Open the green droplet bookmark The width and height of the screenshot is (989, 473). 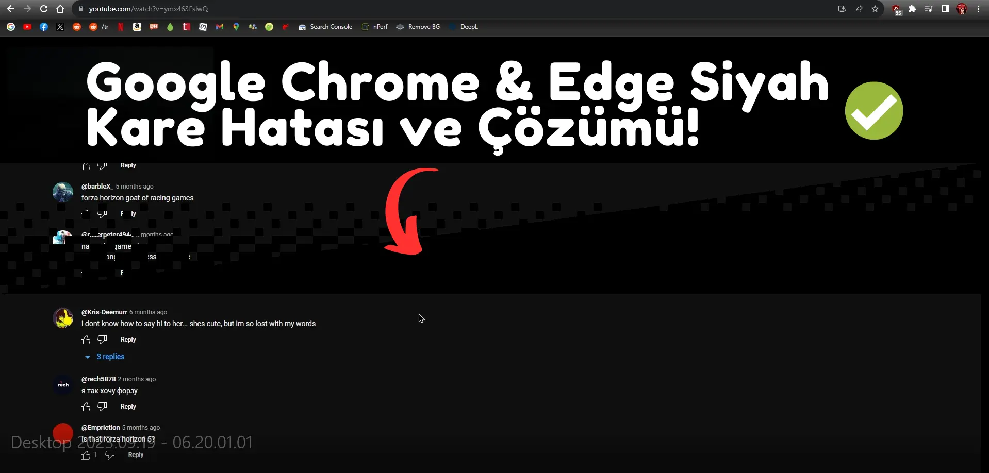pyautogui.click(x=170, y=27)
